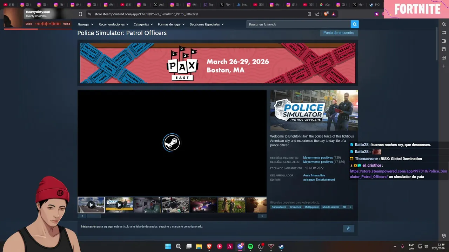Open Spotify from the taskbar
The width and height of the screenshot is (449, 252).
pos(250,246)
